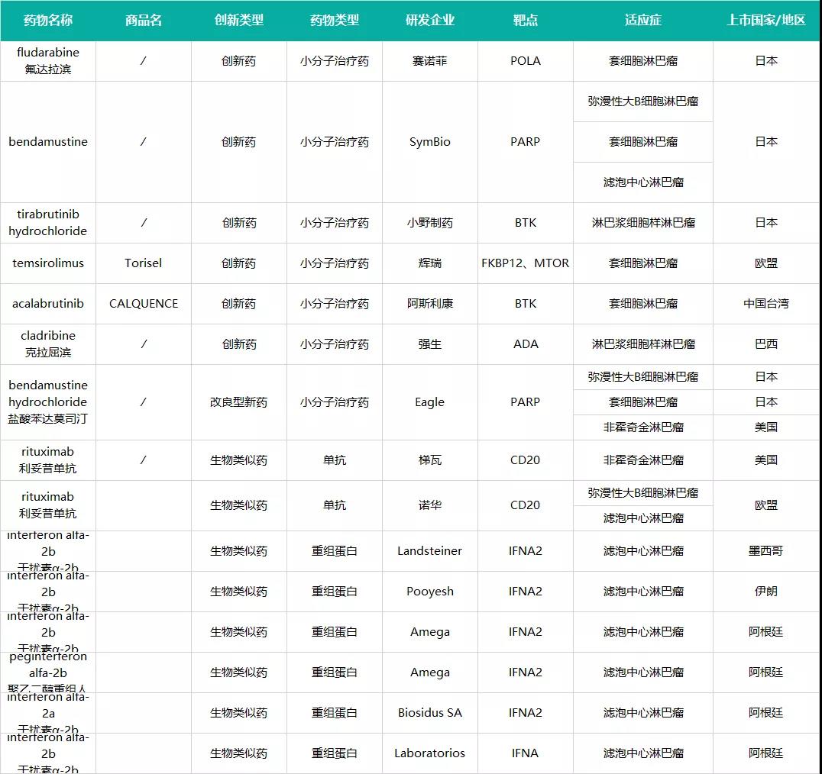
Task: Click the 创新类型 column header
Action: click(x=238, y=21)
